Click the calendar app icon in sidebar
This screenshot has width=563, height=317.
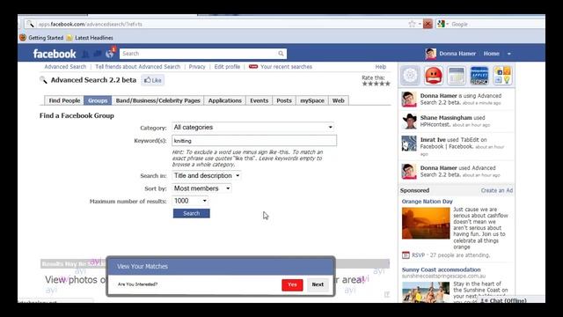[x=457, y=76]
